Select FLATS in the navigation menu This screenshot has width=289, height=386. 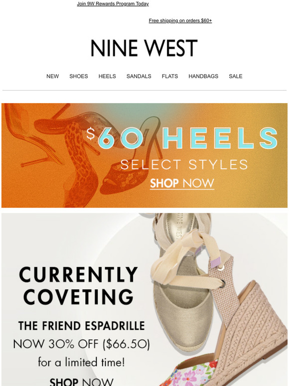point(170,76)
